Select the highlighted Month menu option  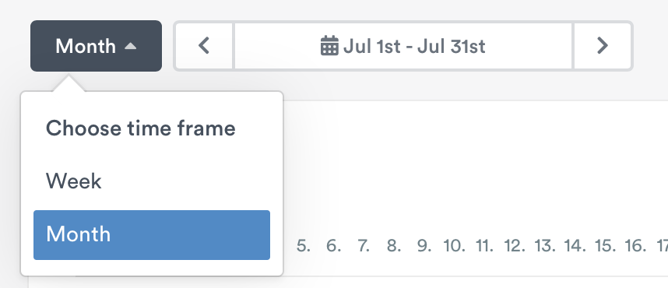pos(152,235)
